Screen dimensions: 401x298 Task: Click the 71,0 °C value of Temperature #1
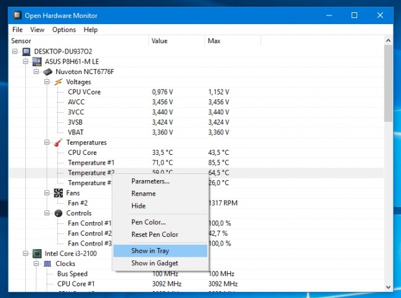click(162, 163)
